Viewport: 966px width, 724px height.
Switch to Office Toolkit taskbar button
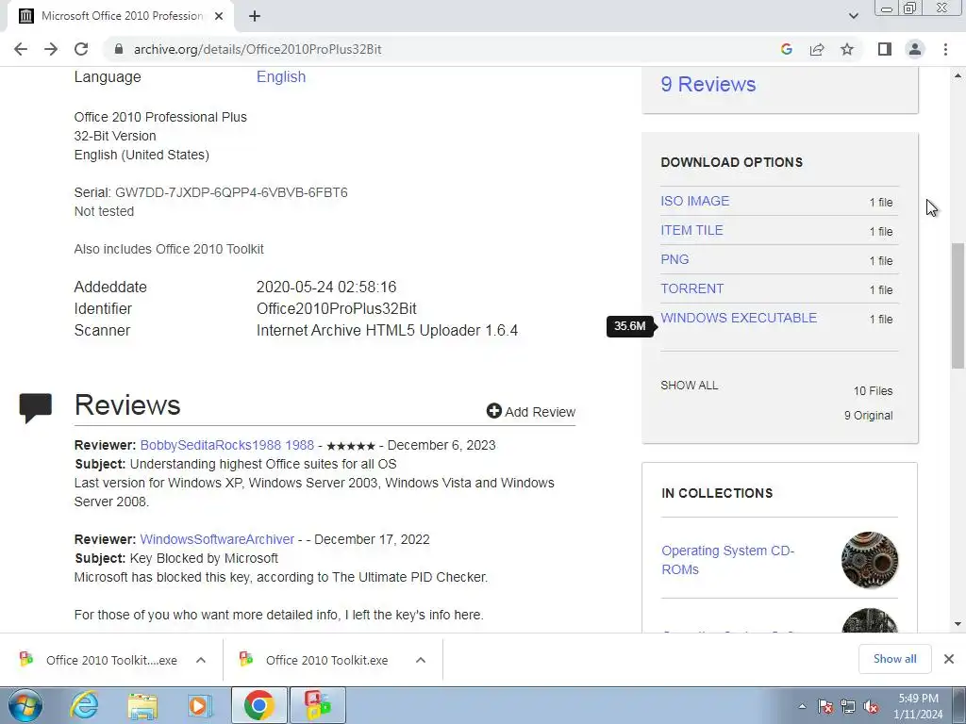pos(317,705)
